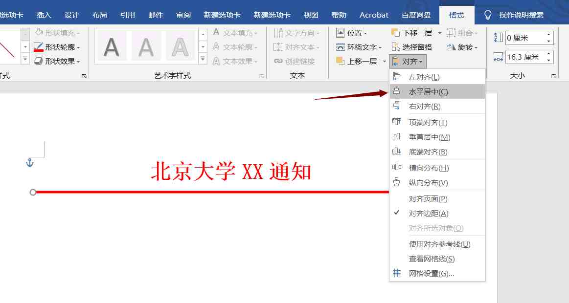Open the Wrap Text (环绕文字) dropdown arrow

pyautogui.click(x=380, y=47)
